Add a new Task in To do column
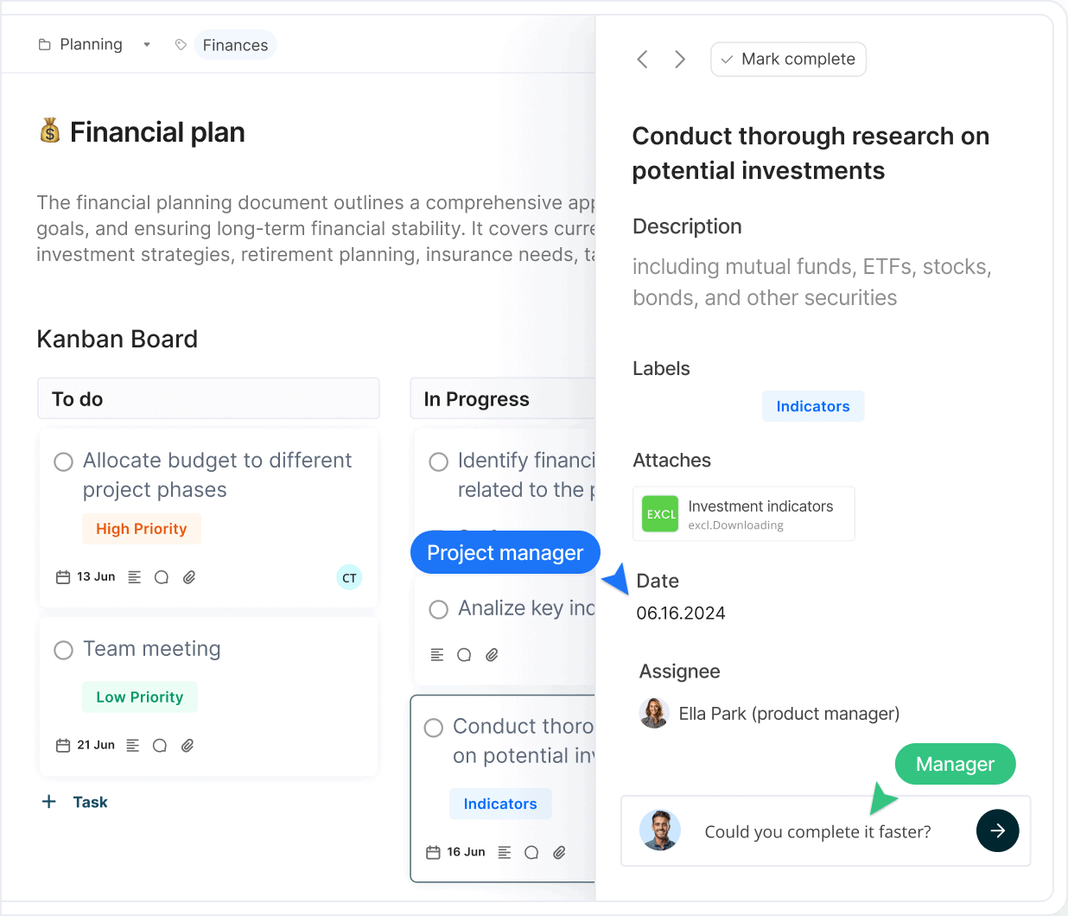This screenshot has width=1068, height=916. [x=75, y=802]
